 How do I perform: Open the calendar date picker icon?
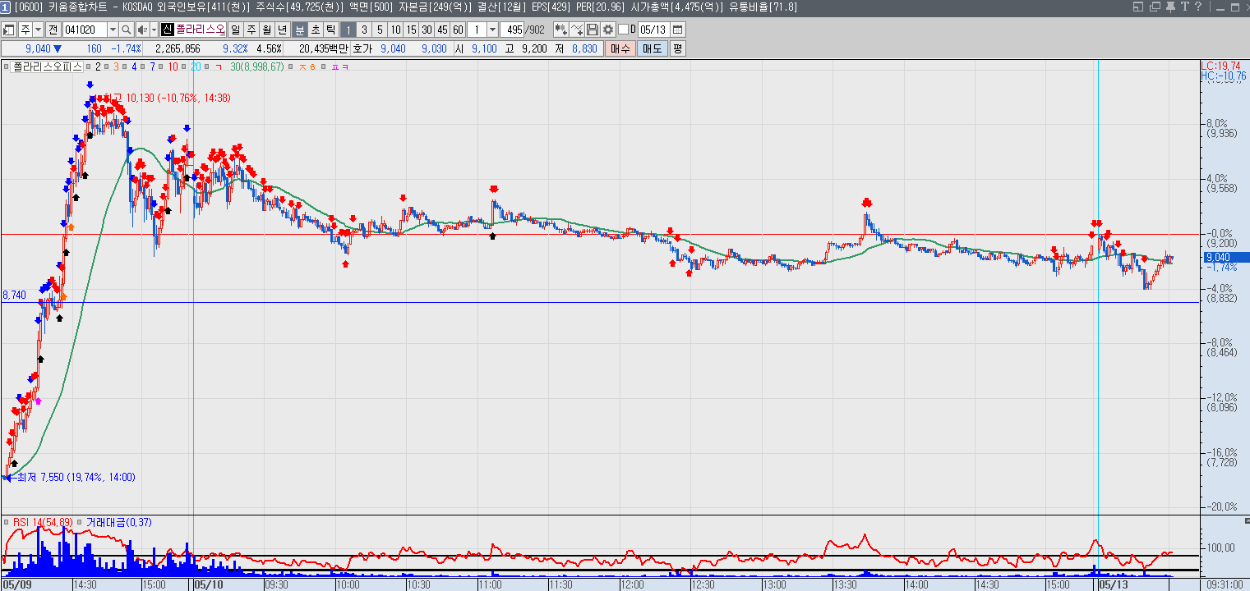678,30
